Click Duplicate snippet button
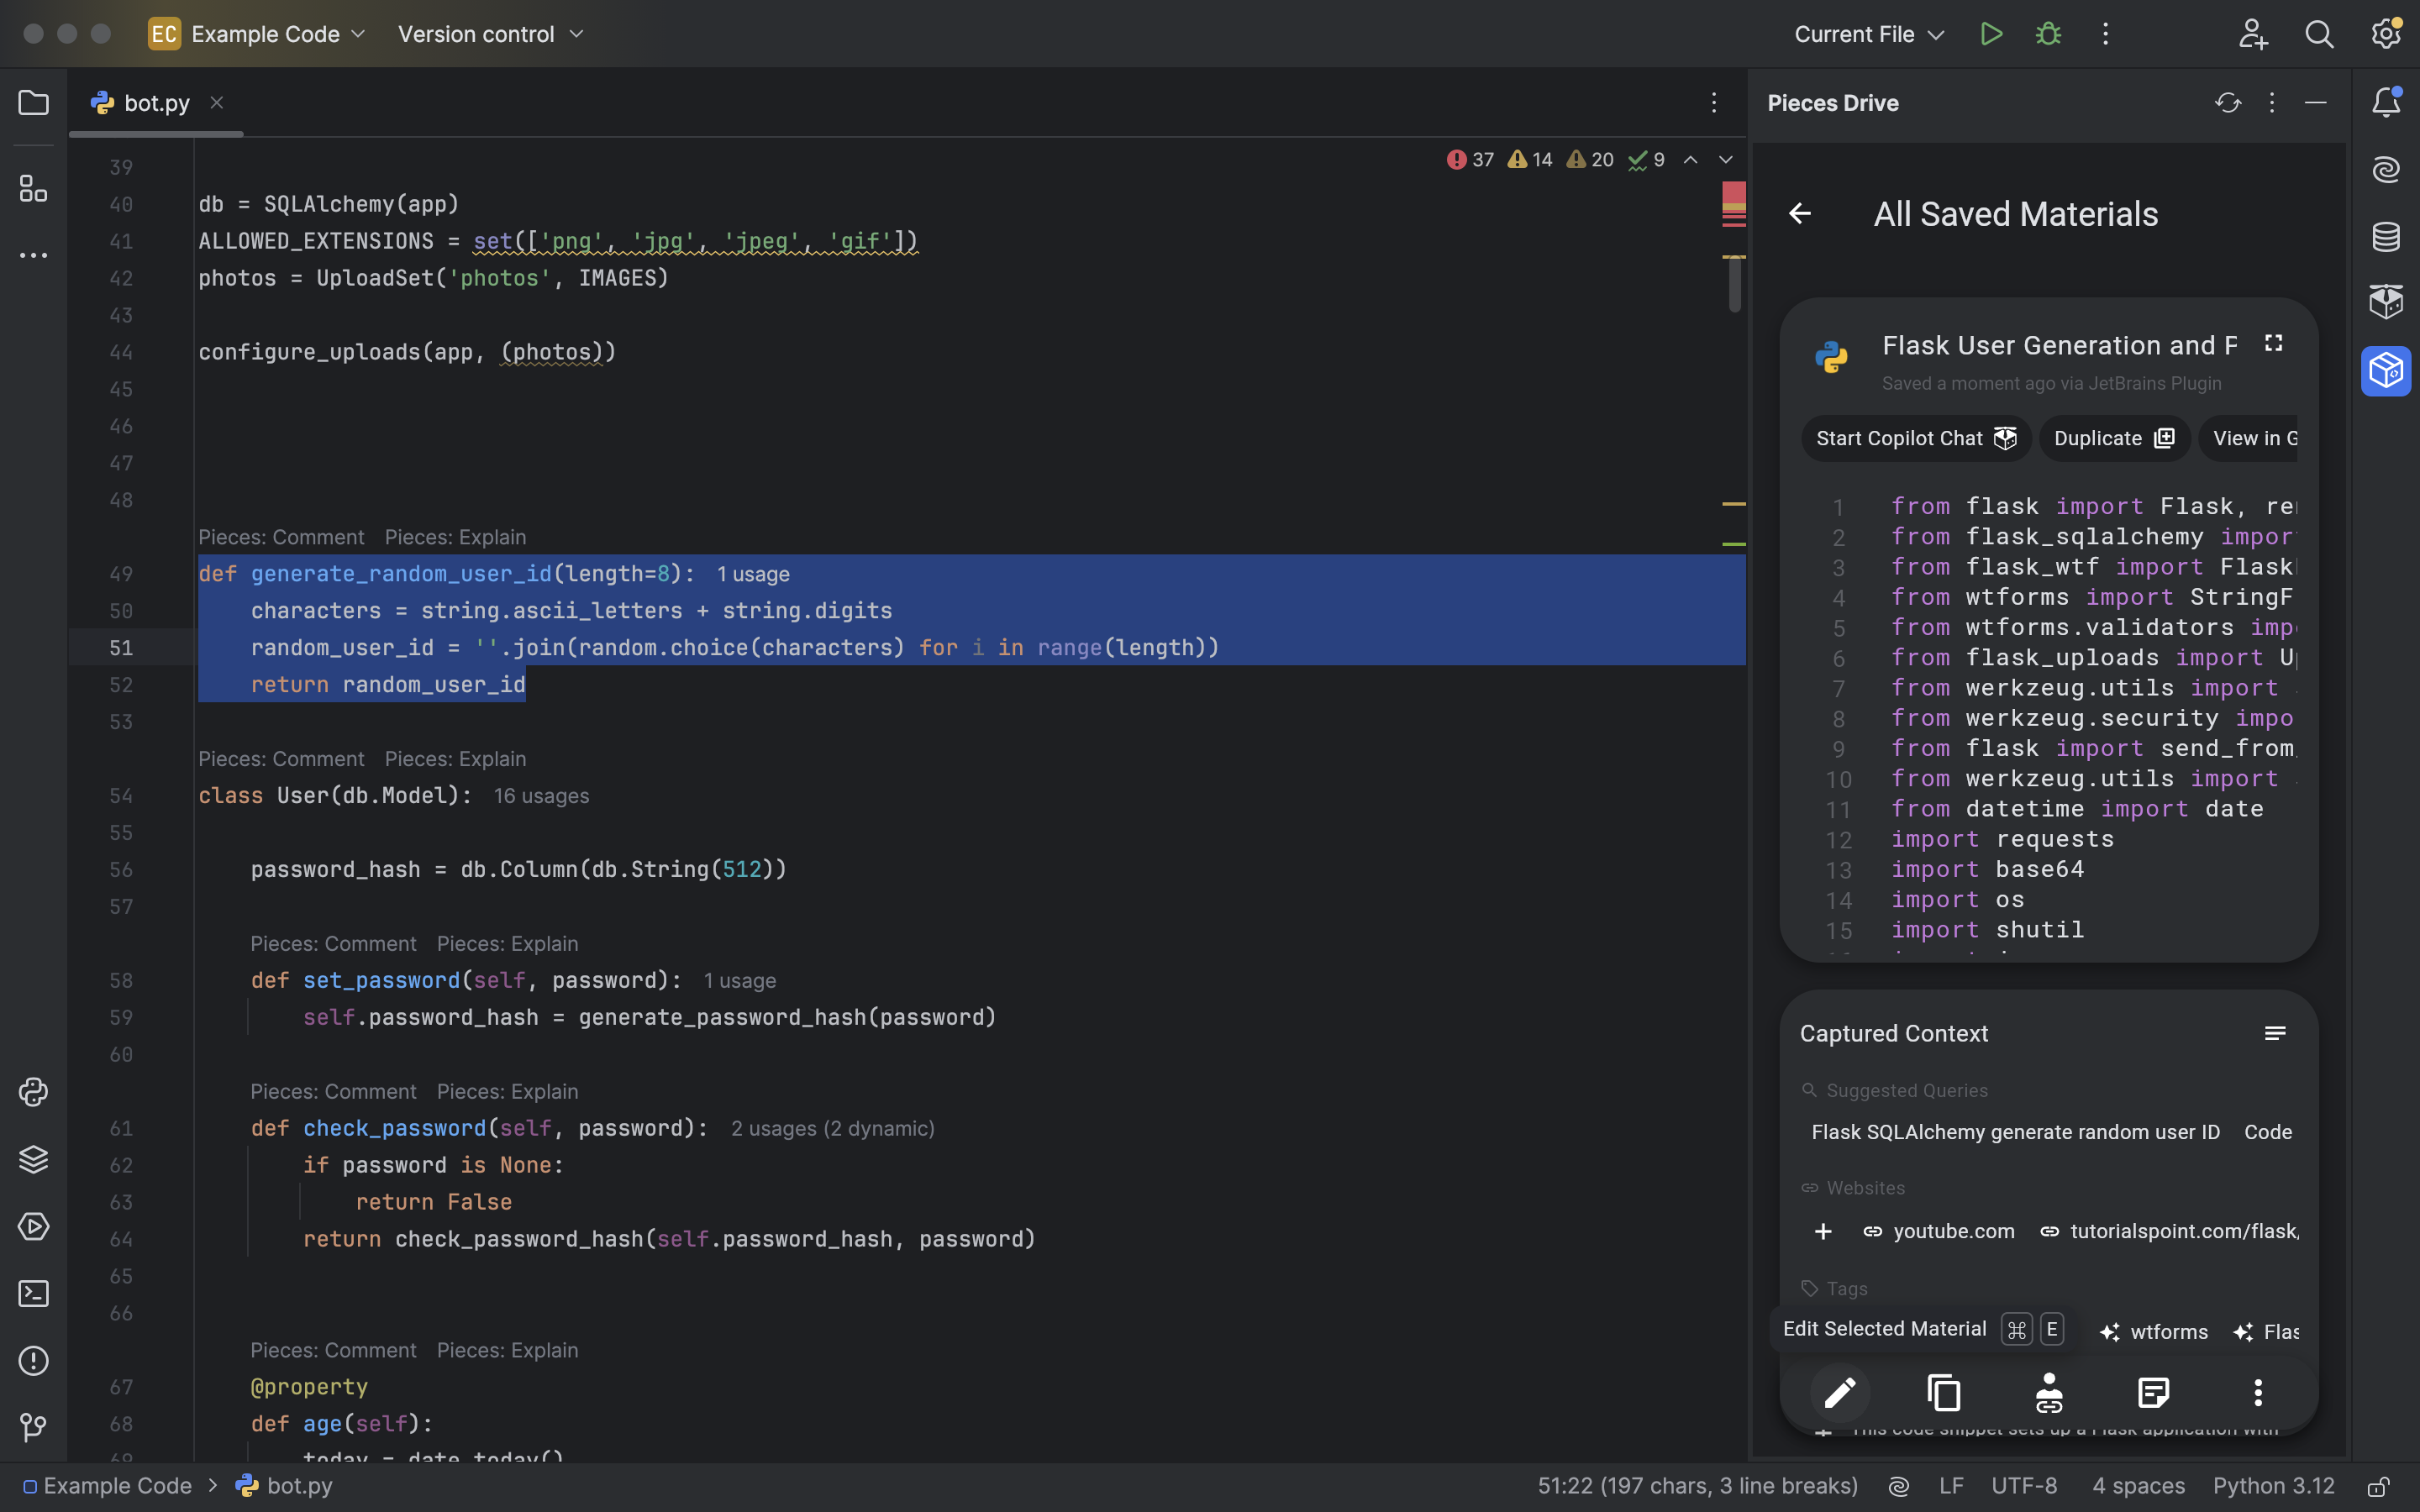The image size is (2420, 1512). point(2114,439)
